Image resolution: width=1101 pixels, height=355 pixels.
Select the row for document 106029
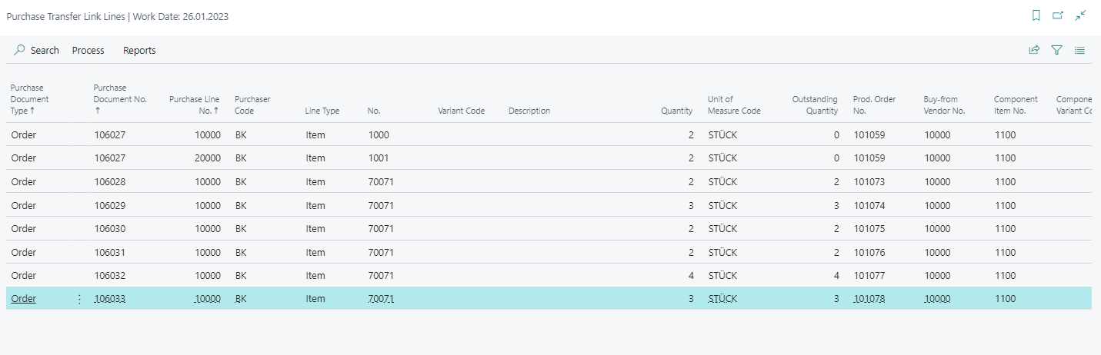pyautogui.click(x=549, y=205)
